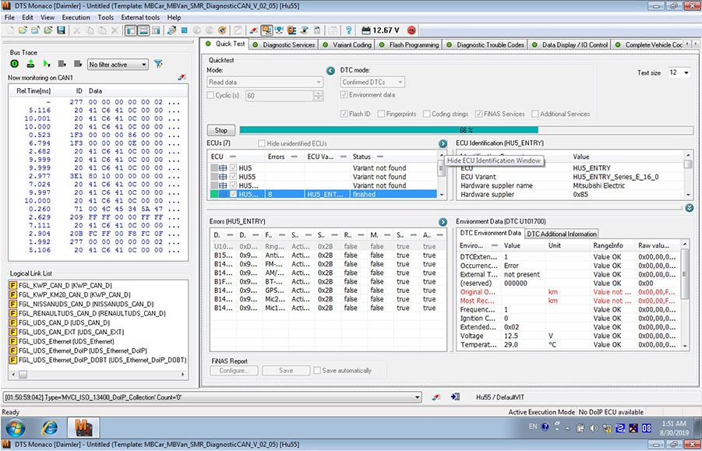702x451 pixels.
Task: Create a new workspace with the blank page icon
Action: (x=10, y=30)
